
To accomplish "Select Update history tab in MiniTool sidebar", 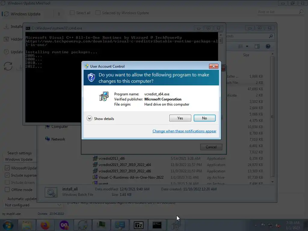I will point(13,52).
